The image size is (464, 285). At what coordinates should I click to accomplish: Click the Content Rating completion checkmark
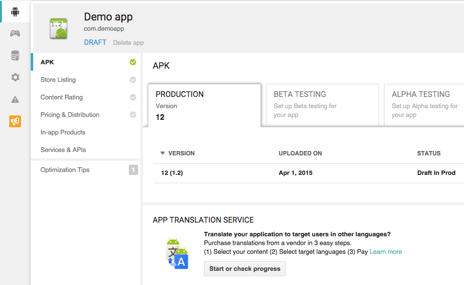133,97
